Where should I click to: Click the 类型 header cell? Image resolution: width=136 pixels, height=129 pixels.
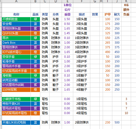coord(45,15)
